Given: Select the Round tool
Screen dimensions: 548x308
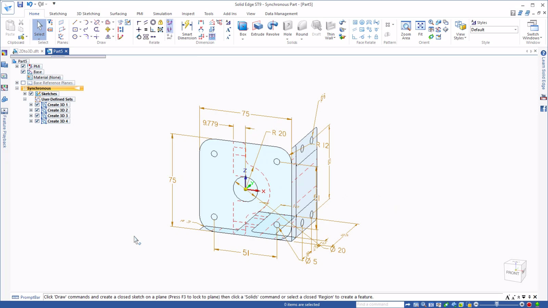Looking at the screenshot, I should (302, 29).
